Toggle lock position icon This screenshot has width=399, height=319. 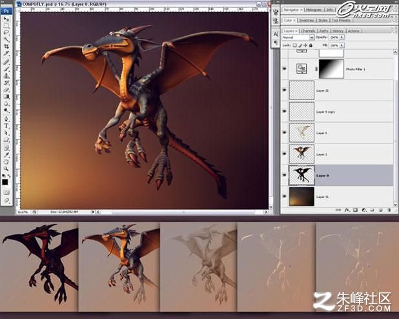(305, 45)
